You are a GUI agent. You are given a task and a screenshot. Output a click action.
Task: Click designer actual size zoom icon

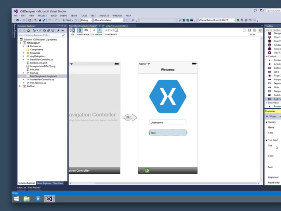[x=260, y=30]
